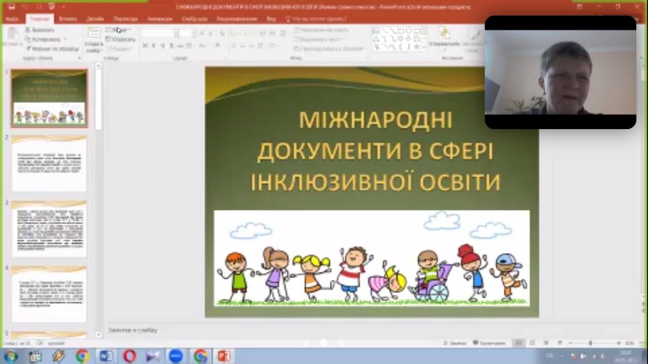Click the Save icon in quick access toolbar

coord(12,7)
